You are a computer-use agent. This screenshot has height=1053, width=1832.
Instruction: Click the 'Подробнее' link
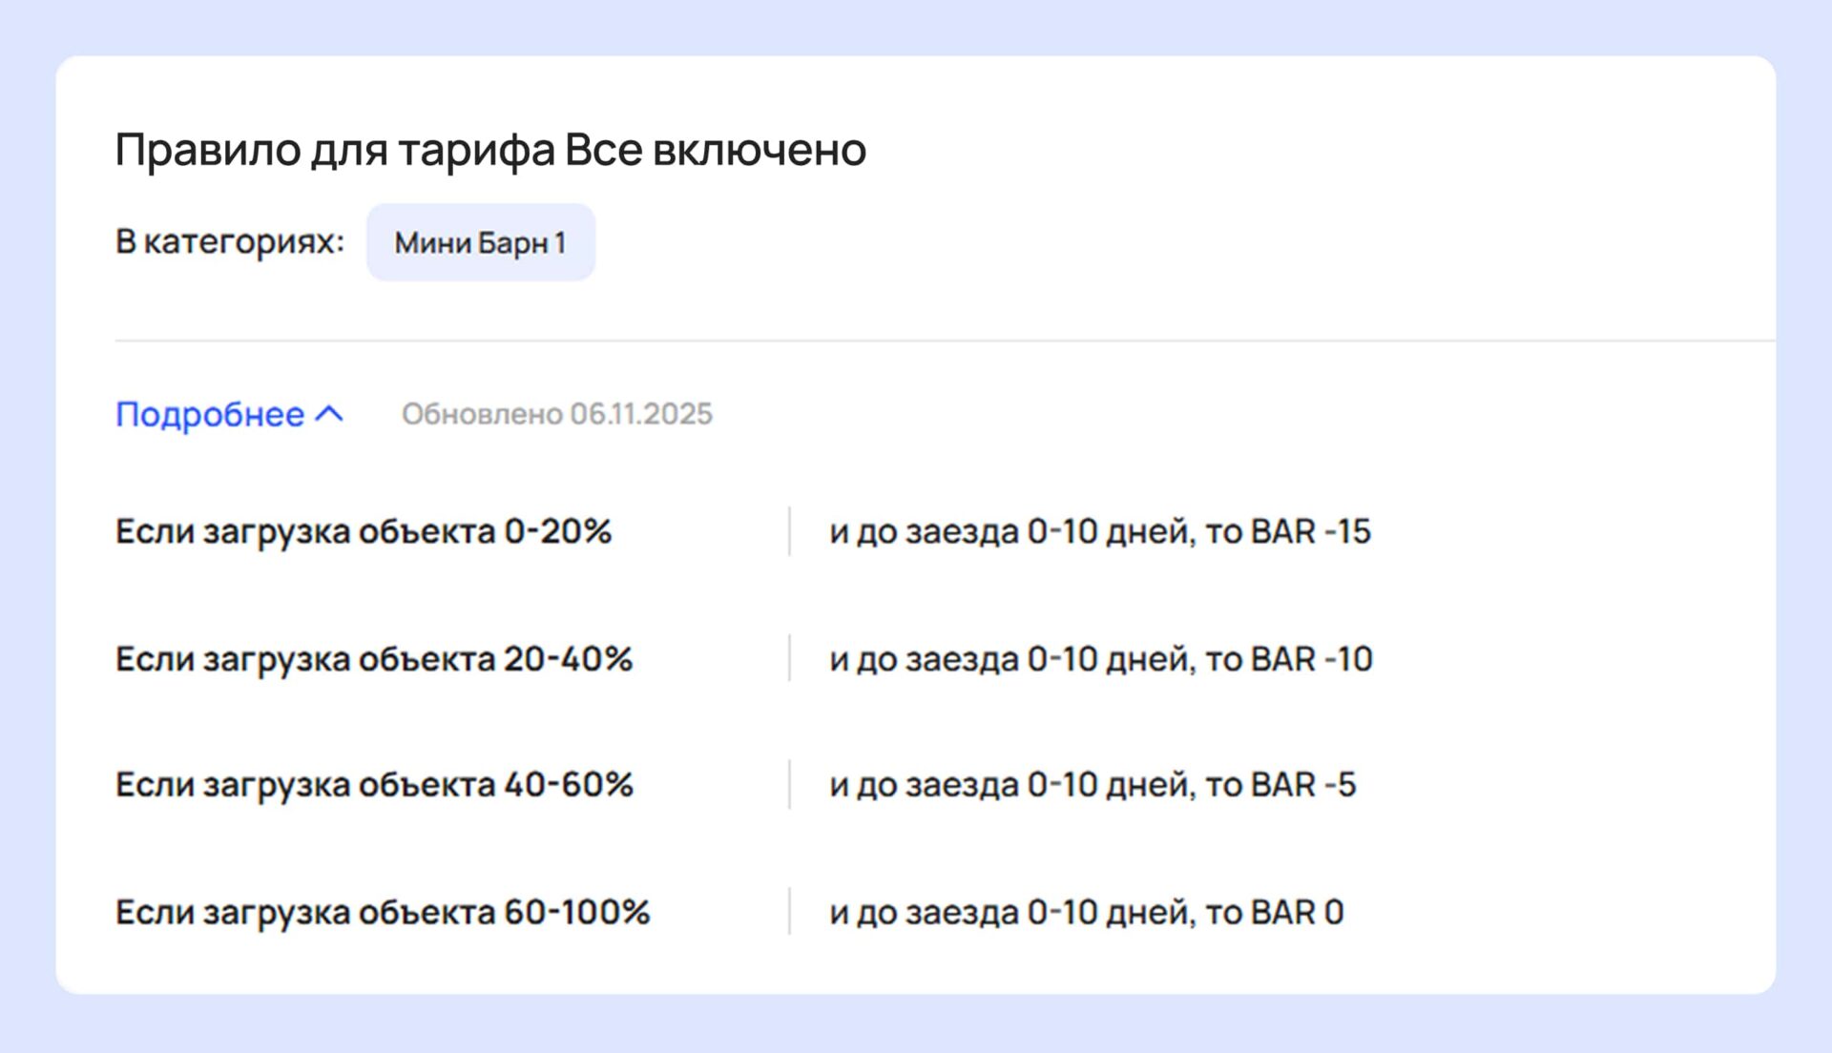pos(209,415)
